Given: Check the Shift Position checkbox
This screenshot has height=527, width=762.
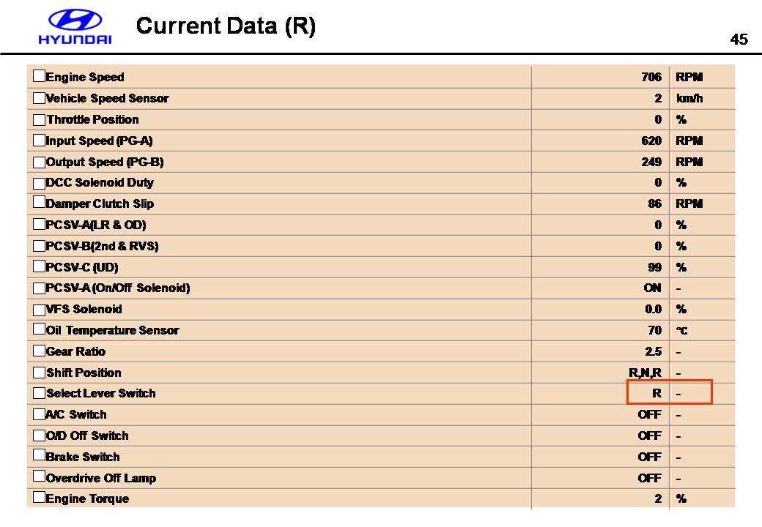Looking at the screenshot, I should pos(39,372).
